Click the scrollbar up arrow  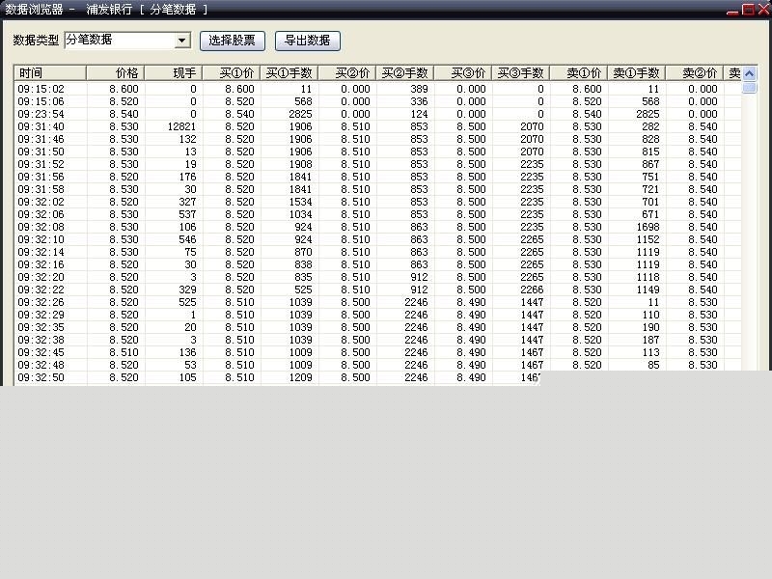[x=751, y=72]
